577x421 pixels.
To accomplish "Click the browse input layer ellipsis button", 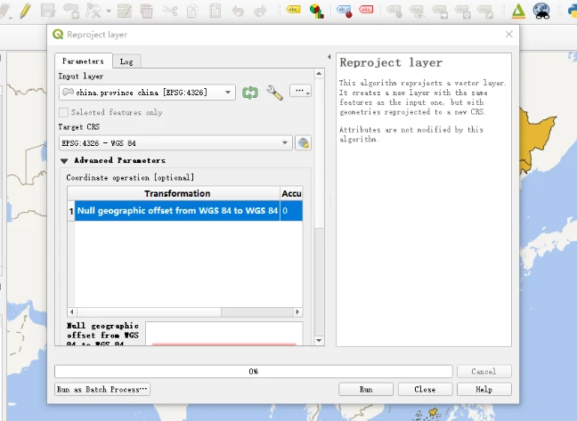I will point(300,91).
